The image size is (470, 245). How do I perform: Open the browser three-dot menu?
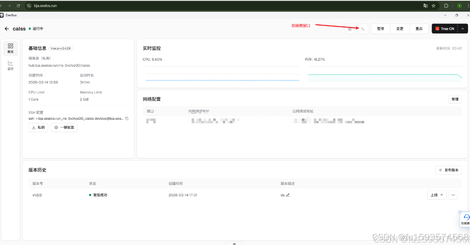[468, 6]
